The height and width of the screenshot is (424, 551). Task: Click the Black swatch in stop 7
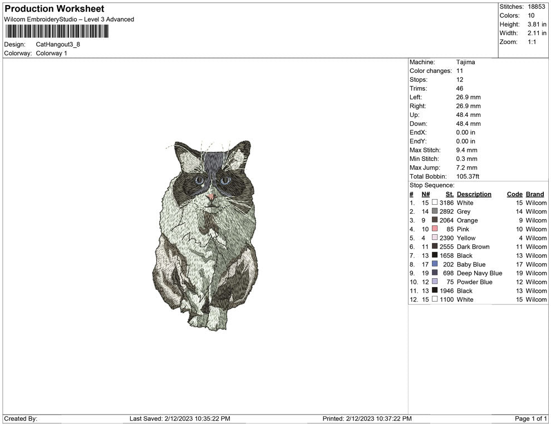tap(435, 255)
